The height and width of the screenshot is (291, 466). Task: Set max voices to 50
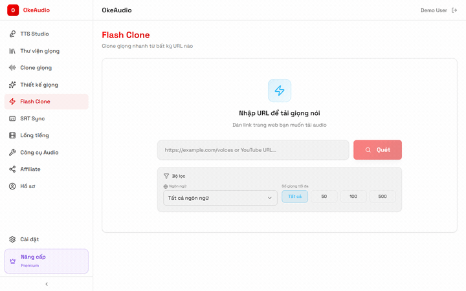[x=324, y=197]
